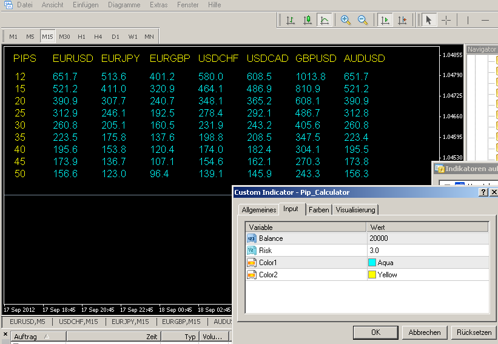
Task: Switch chart to candlestick display
Action: click(308, 20)
